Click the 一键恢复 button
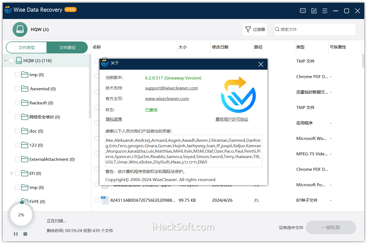367x244 pixels. click(331, 227)
